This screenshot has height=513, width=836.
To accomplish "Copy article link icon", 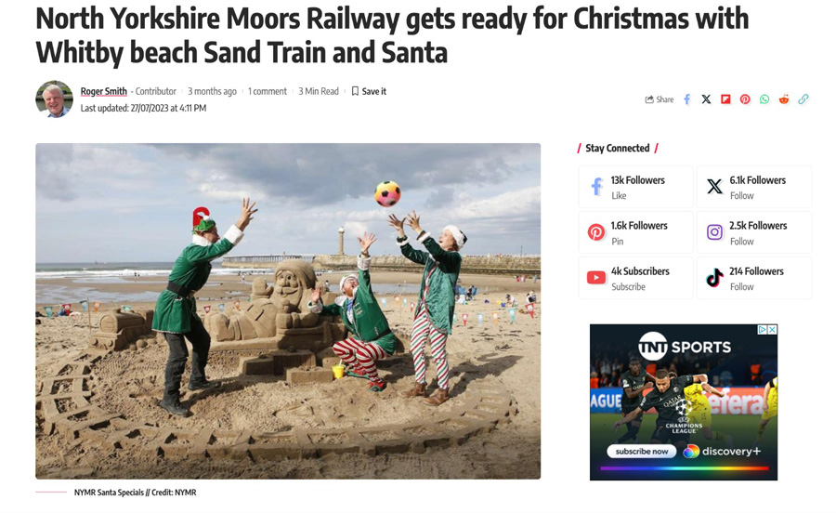I will [803, 99].
